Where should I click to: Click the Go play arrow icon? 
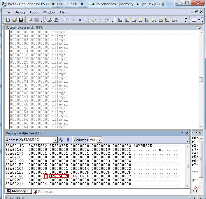(x=74, y=20)
